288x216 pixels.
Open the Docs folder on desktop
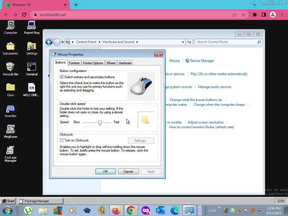click(10, 90)
